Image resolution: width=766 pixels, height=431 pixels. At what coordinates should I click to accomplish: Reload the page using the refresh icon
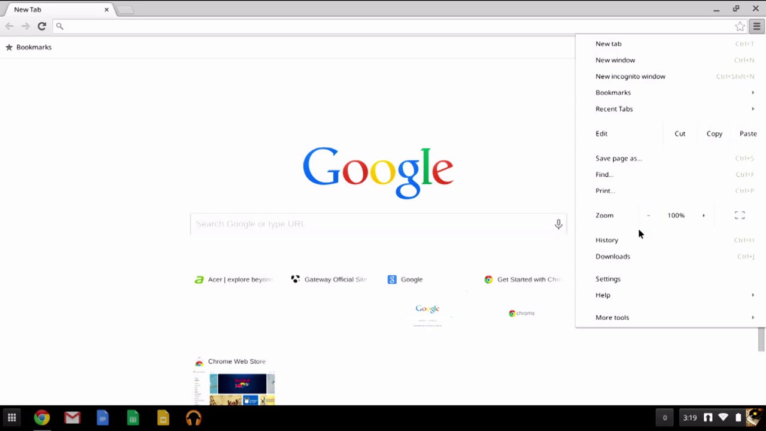point(42,26)
